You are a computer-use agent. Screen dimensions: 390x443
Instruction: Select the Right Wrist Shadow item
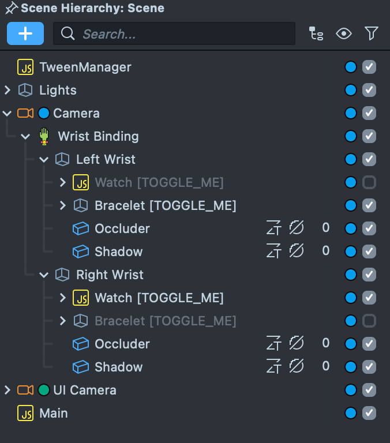pyautogui.click(x=118, y=367)
